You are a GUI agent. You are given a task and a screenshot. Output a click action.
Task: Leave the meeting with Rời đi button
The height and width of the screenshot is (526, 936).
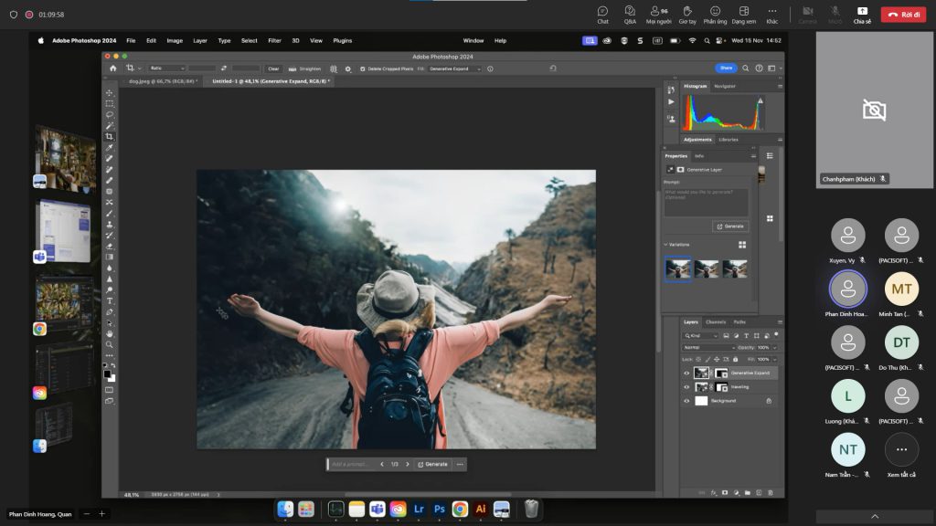click(x=904, y=15)
